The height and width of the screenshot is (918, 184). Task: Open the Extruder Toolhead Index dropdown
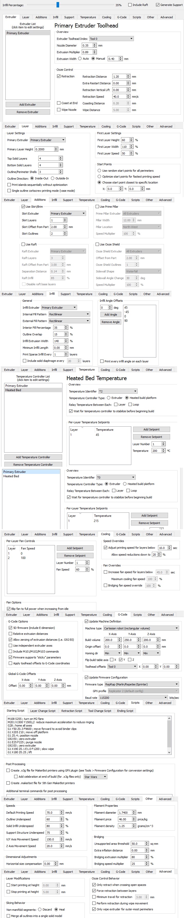click(x=111, y=39)
